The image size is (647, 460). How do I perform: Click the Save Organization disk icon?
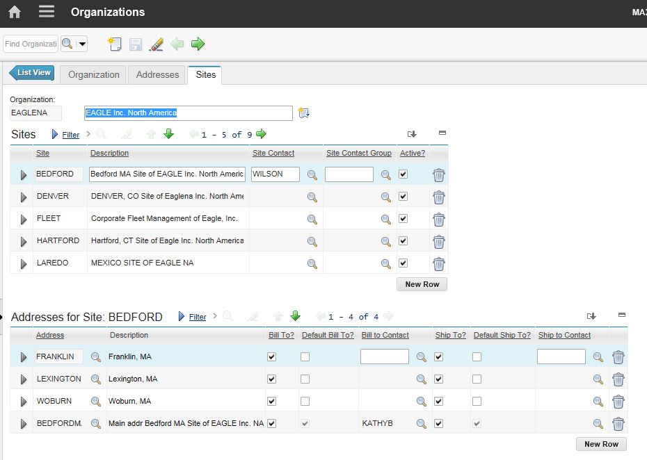pyautogui.click(x=136, y=44)
